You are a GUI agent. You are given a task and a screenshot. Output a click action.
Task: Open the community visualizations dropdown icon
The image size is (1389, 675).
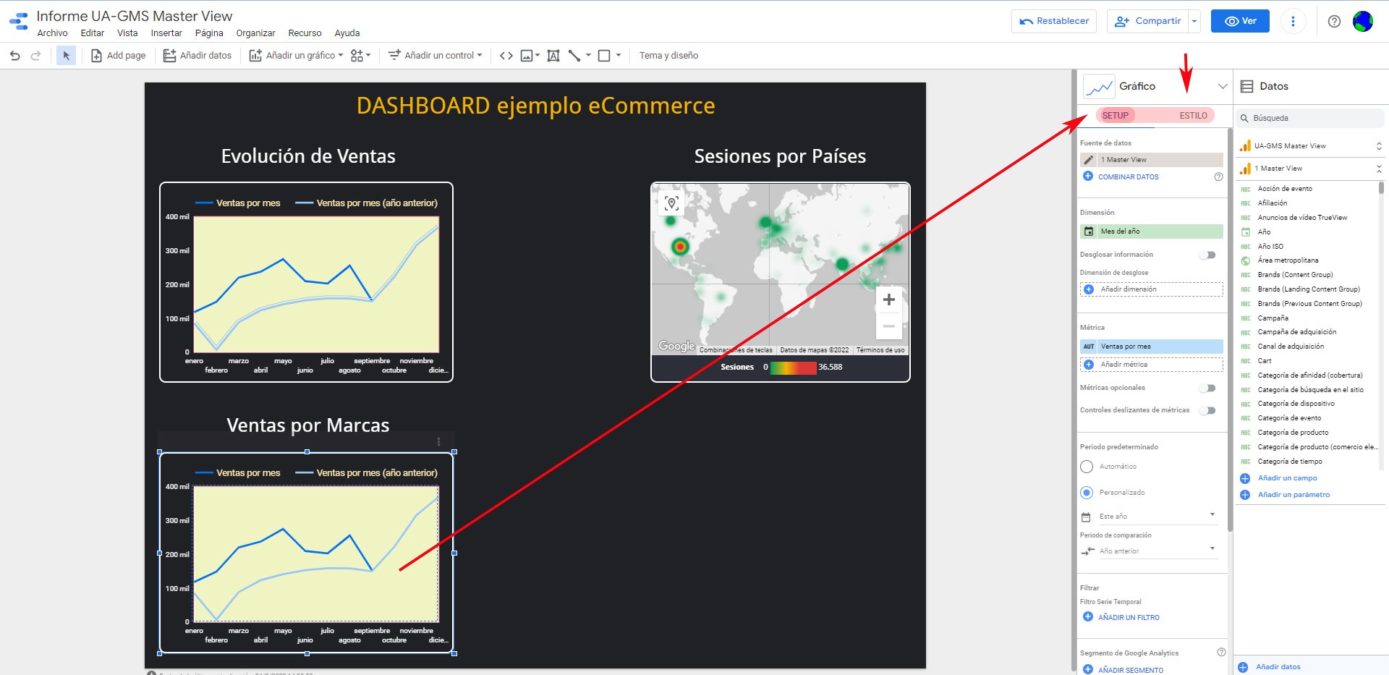click(x=360, y=56)
